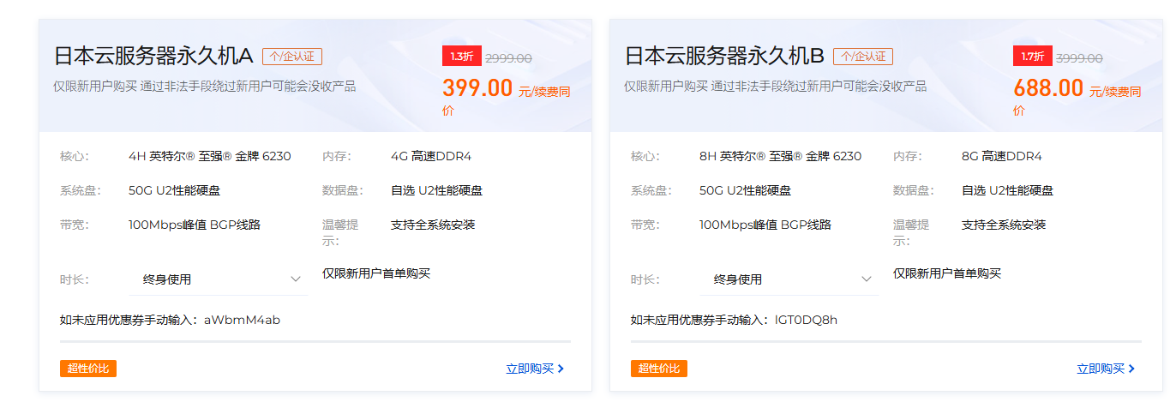This screenshot has width=1176, height=402.
Task: Click the crossed-out 3999.00 original price
Action: coord(1079,58)
